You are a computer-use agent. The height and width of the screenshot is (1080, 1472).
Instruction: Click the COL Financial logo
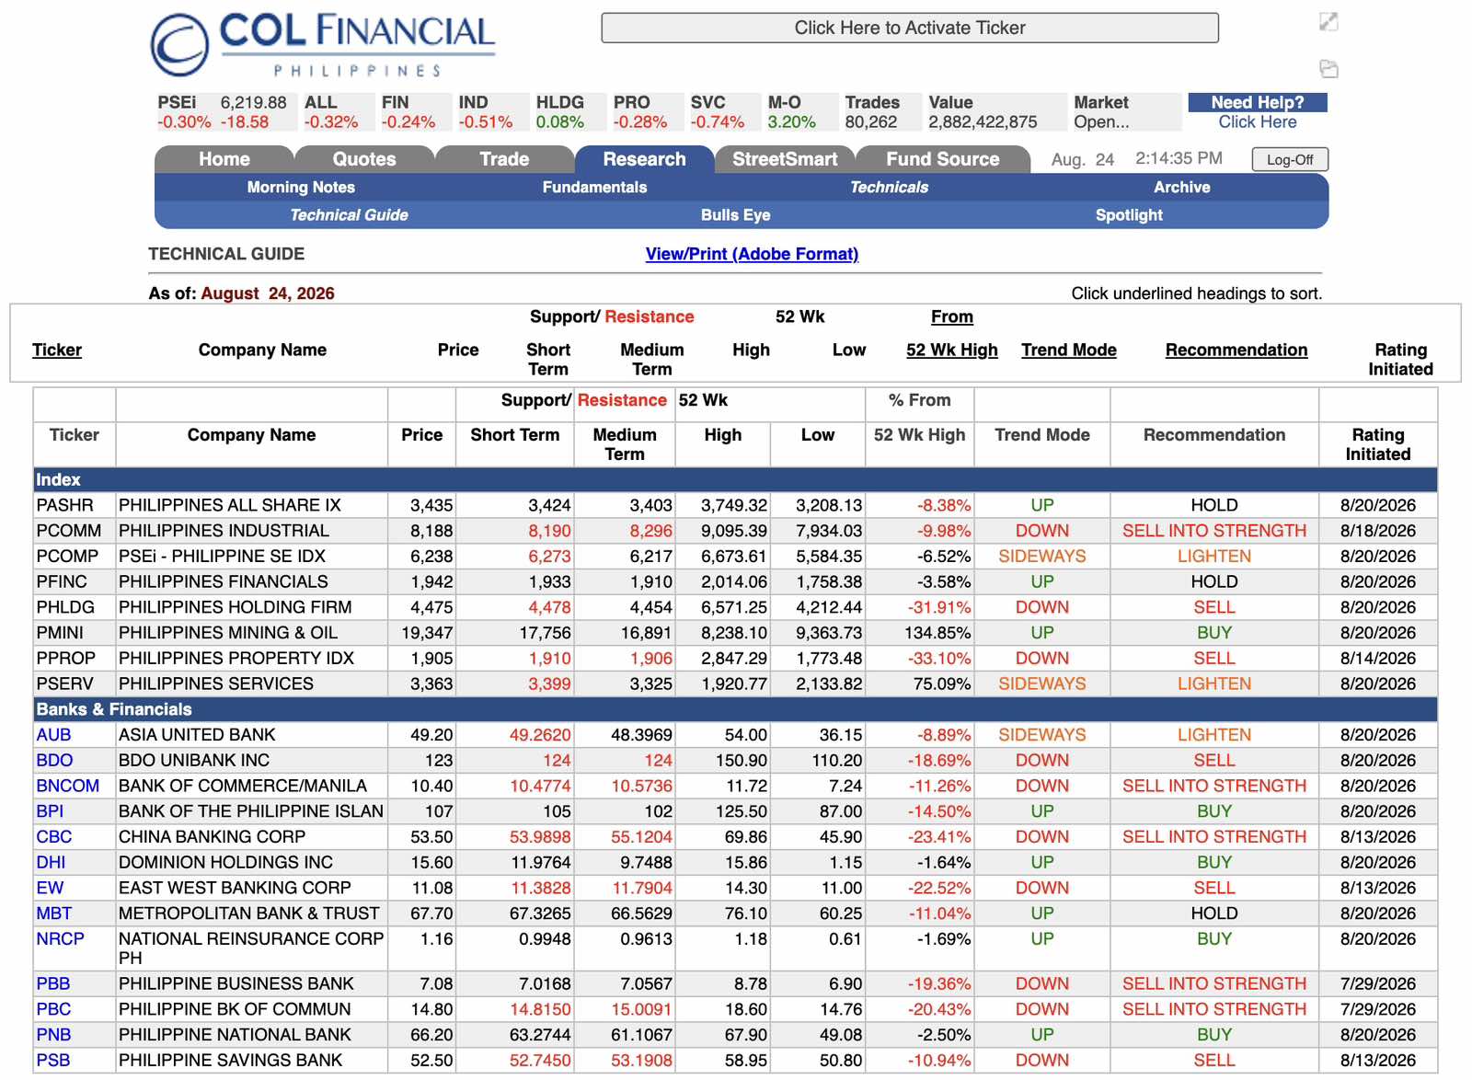pos(323,44)
